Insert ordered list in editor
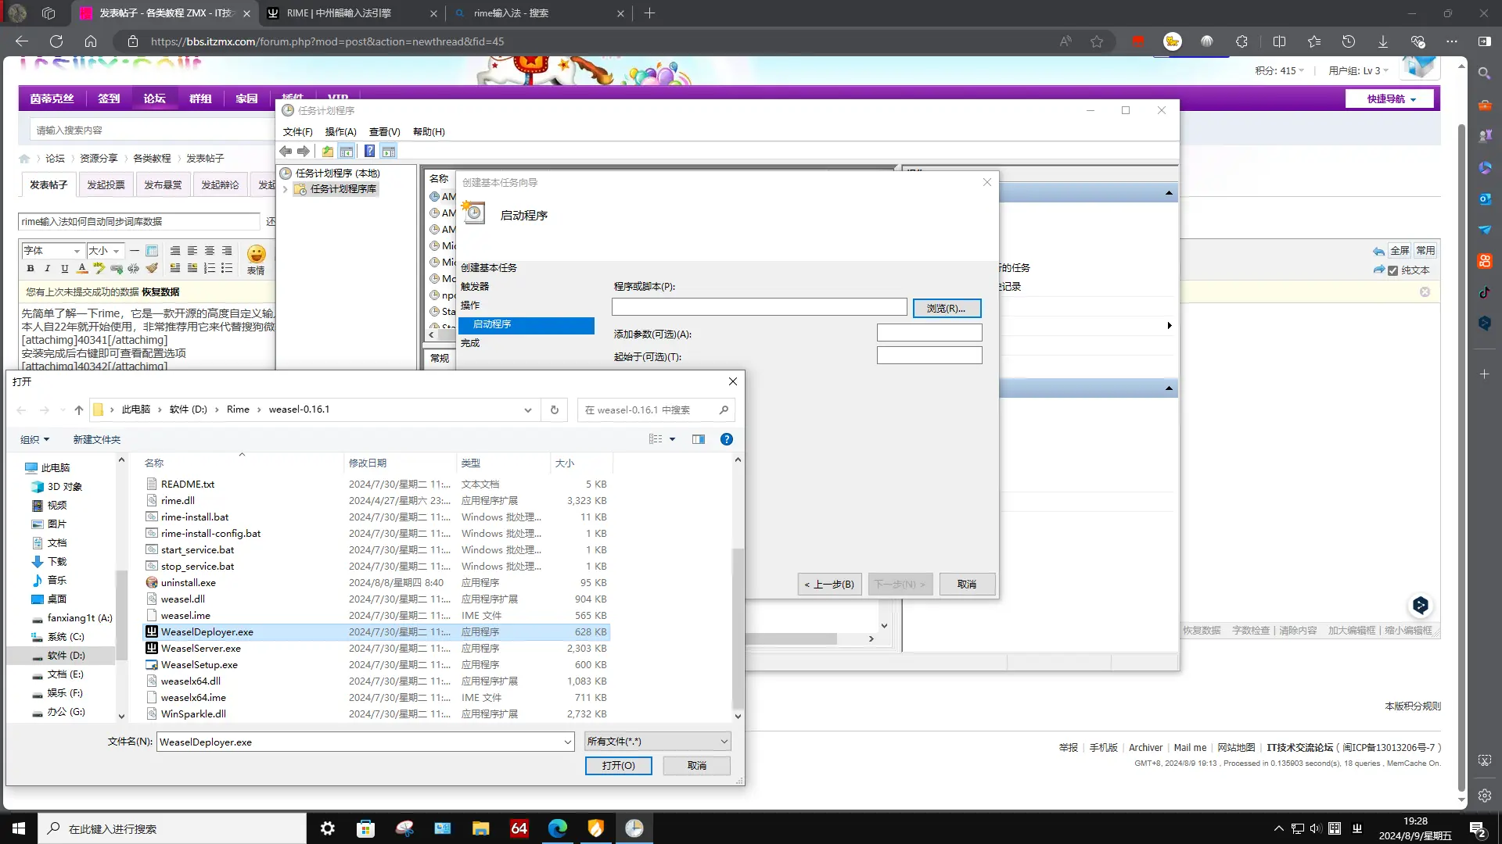Screen dimensions: 1502x844 (x=210, y=268)
